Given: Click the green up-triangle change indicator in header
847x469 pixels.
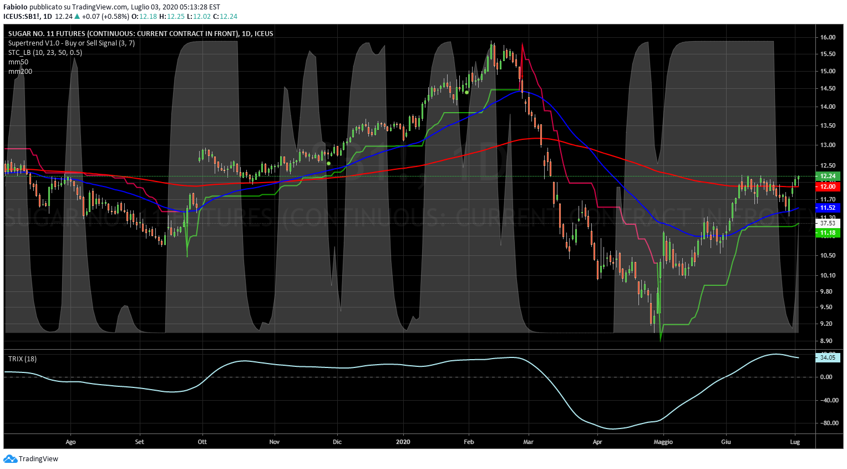Looking at the screenshot, I should pyautogui.click(x=77, y=17).
